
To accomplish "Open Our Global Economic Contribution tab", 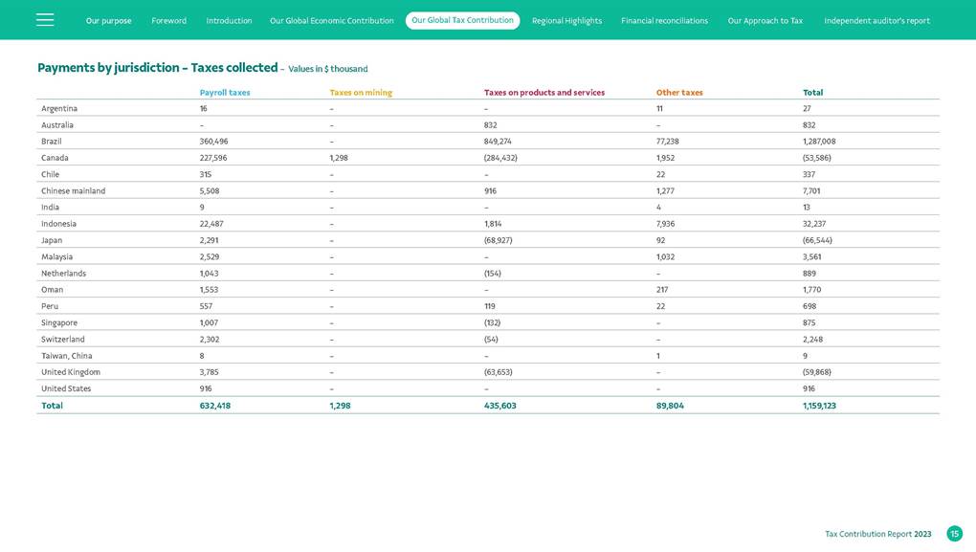I will [332, 21].
